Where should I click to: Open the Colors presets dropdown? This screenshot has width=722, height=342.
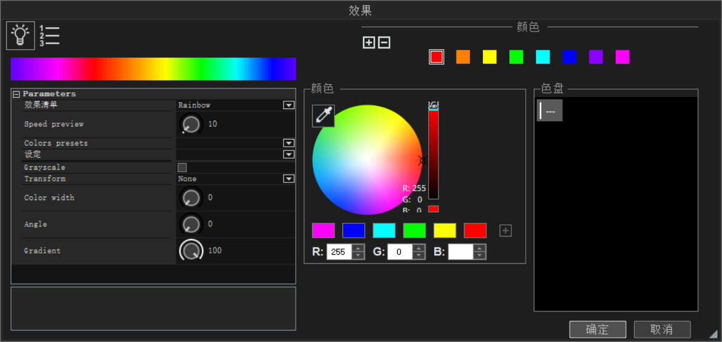point(288,143)
